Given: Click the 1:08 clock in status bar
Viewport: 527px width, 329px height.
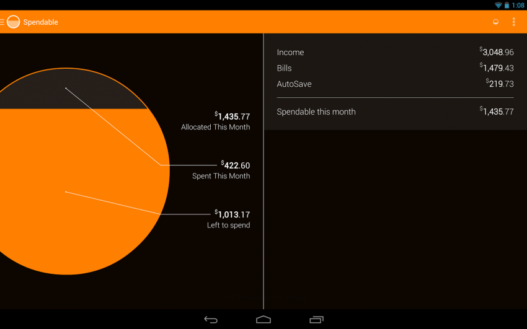Looking at the screenshot, I should 518,5.
